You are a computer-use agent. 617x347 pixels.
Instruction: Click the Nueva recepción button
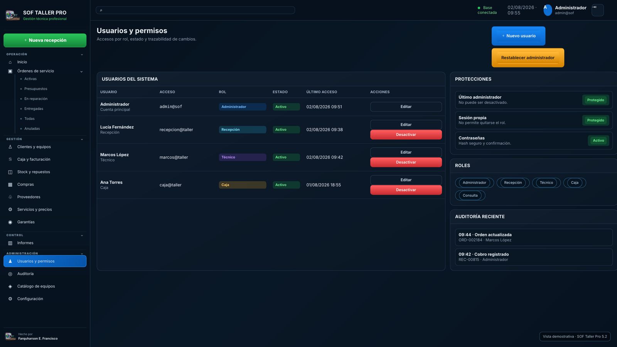tap(45, 40)
